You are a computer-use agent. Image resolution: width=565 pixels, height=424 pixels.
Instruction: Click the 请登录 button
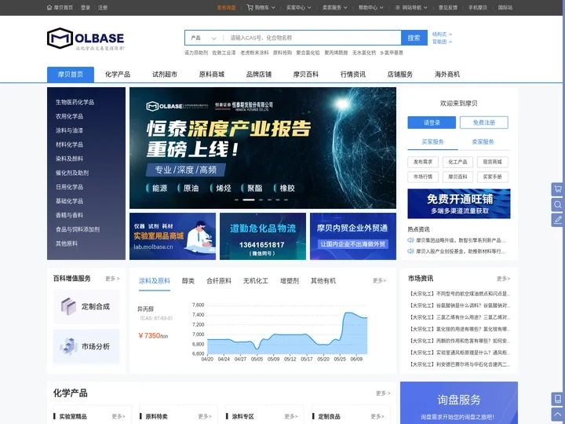432,122
